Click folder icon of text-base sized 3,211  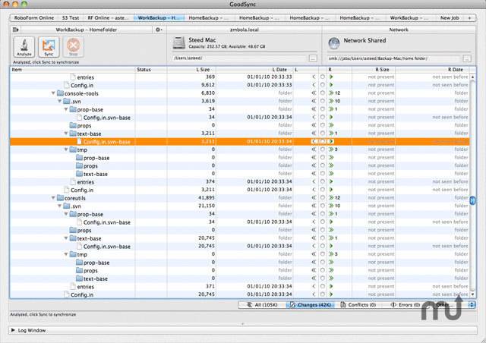(x=73, y=134)
